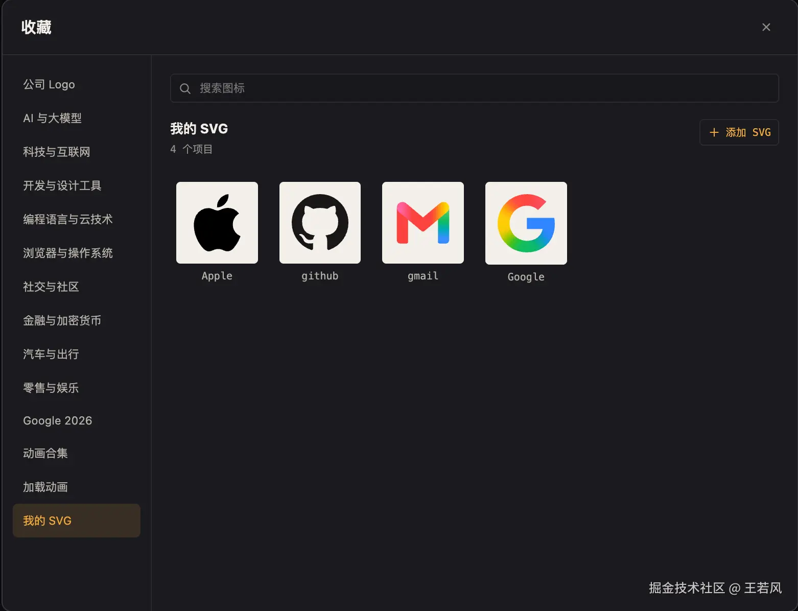The image size is (798, 611).
Task: Select the Apple logo icon
Action: tap(217, 223)
